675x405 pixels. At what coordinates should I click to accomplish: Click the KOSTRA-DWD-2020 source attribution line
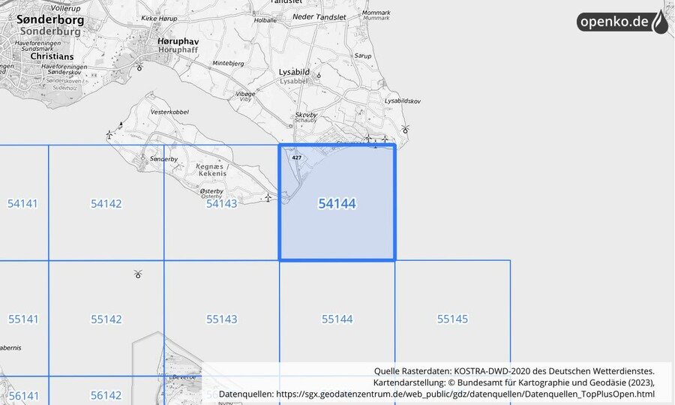coord(514,371)
